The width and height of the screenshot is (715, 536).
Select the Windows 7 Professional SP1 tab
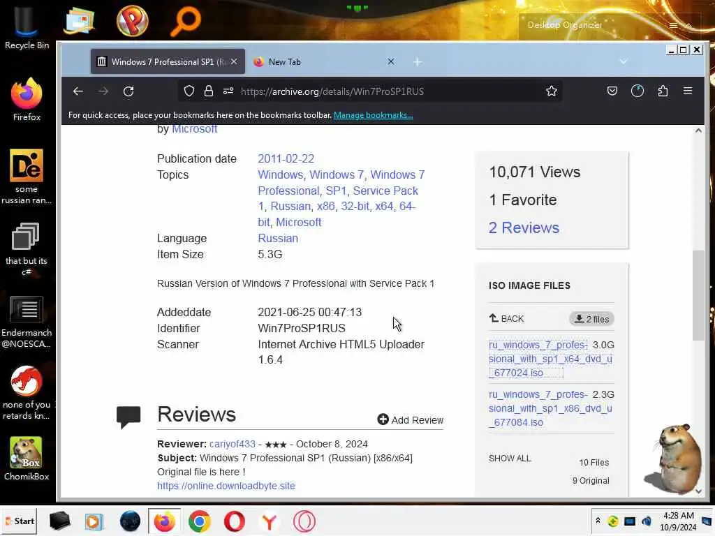(x=168, y=61)
